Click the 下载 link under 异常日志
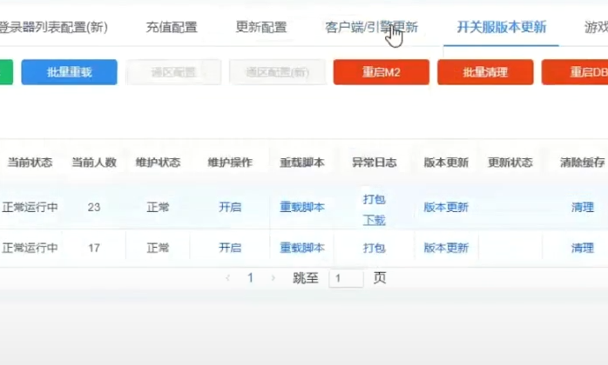 pyautogui.click(x=375, y=220)
